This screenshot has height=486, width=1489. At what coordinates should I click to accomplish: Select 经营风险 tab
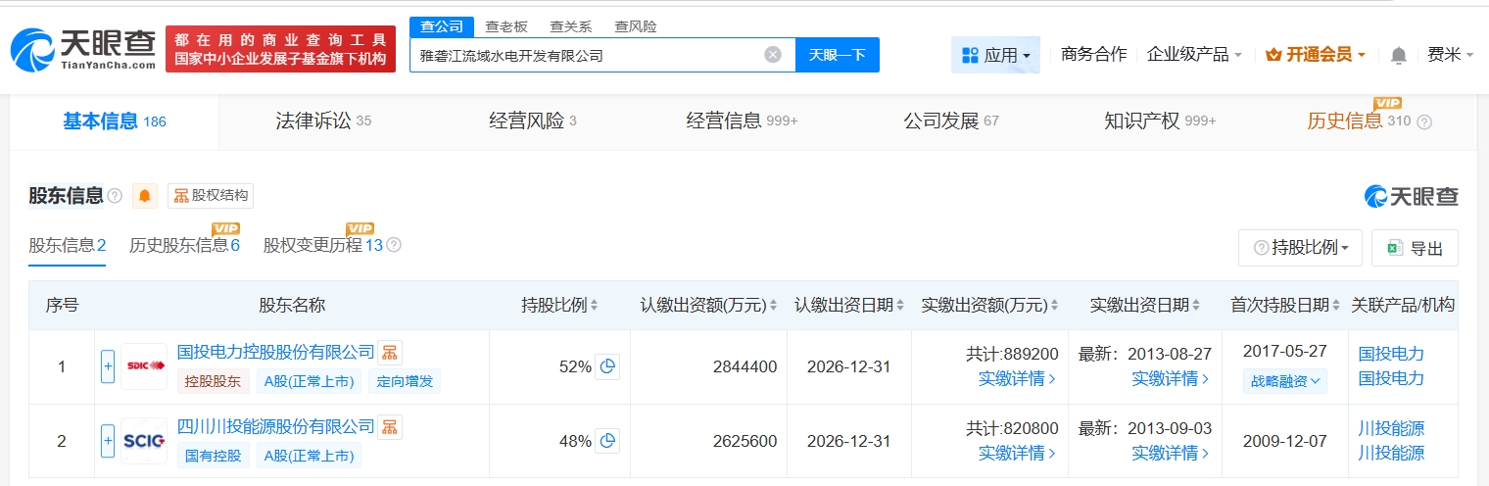pos(533,121)
